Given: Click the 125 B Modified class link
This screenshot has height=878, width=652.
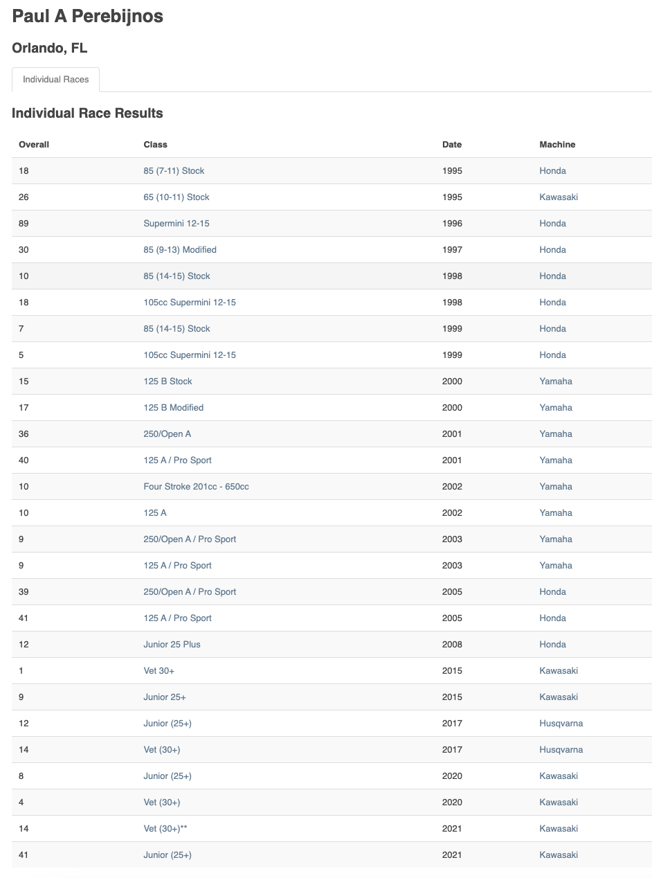Looking at the screenshot, I should 173,407.
